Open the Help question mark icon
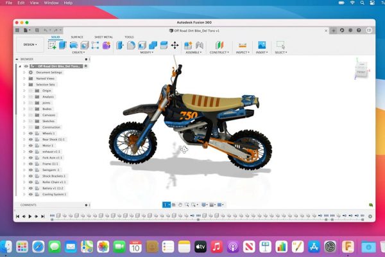The width and height of the screenshot is (385, 257). point(359,30)
